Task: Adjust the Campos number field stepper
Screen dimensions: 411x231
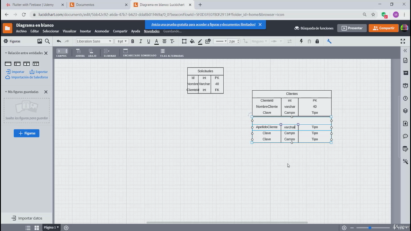Action: (67, 51)
